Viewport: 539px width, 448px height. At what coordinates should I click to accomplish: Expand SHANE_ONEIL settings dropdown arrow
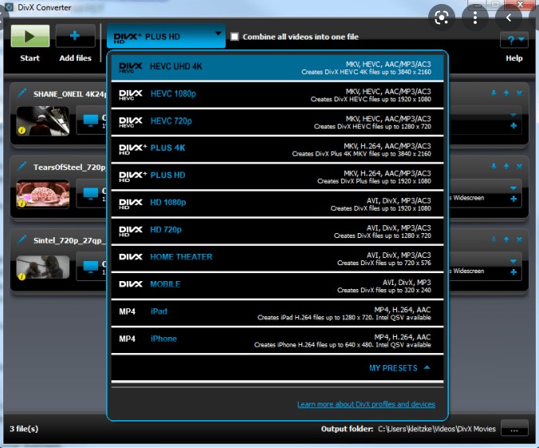coord(513,115)
